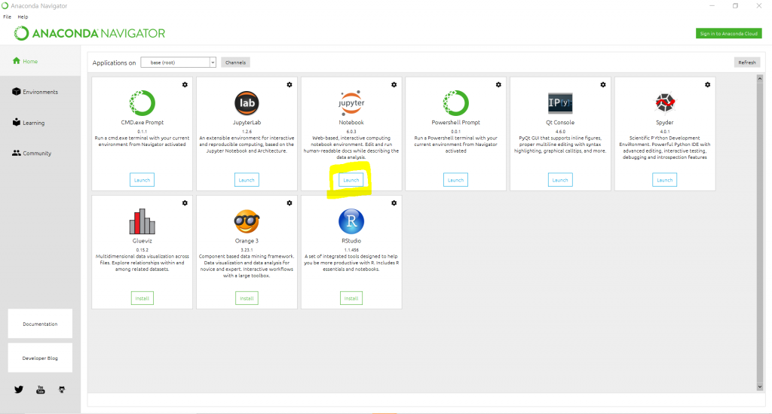The image size is (772, 414).
Task: Click the CMD.exe Prompt app icon
Action: tap(142, 103)
